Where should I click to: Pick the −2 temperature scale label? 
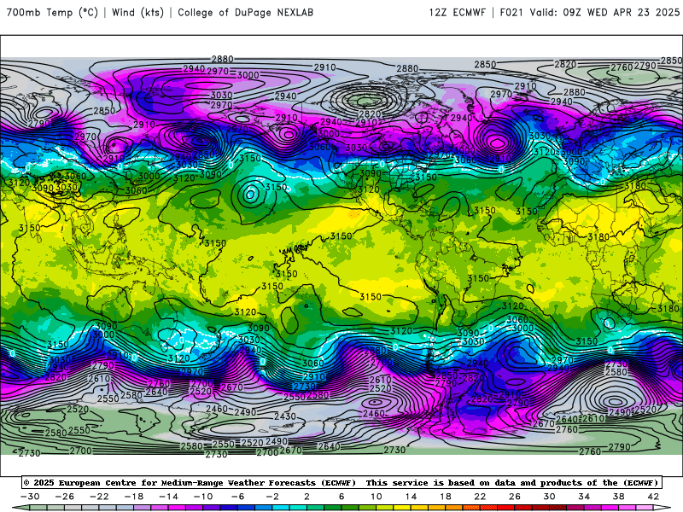tap(272, 497)
